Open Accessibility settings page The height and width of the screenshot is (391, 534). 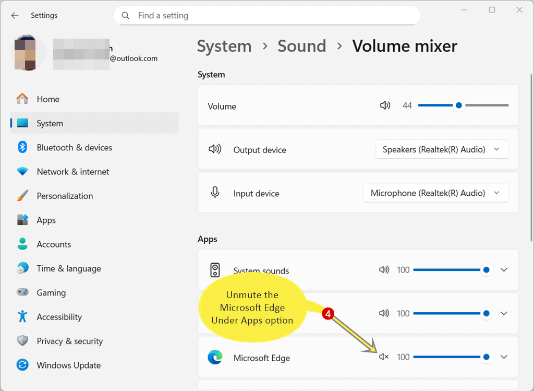pyautogui.click(x=94, y=317)
